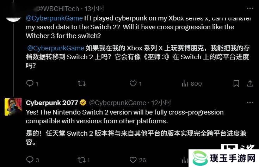Viewport: 259px width, 167px height.
Task: Like the WBCHiTech tweet
Action: 133,83
